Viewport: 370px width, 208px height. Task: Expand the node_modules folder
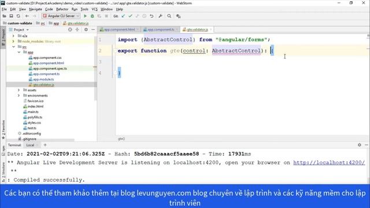13,41
